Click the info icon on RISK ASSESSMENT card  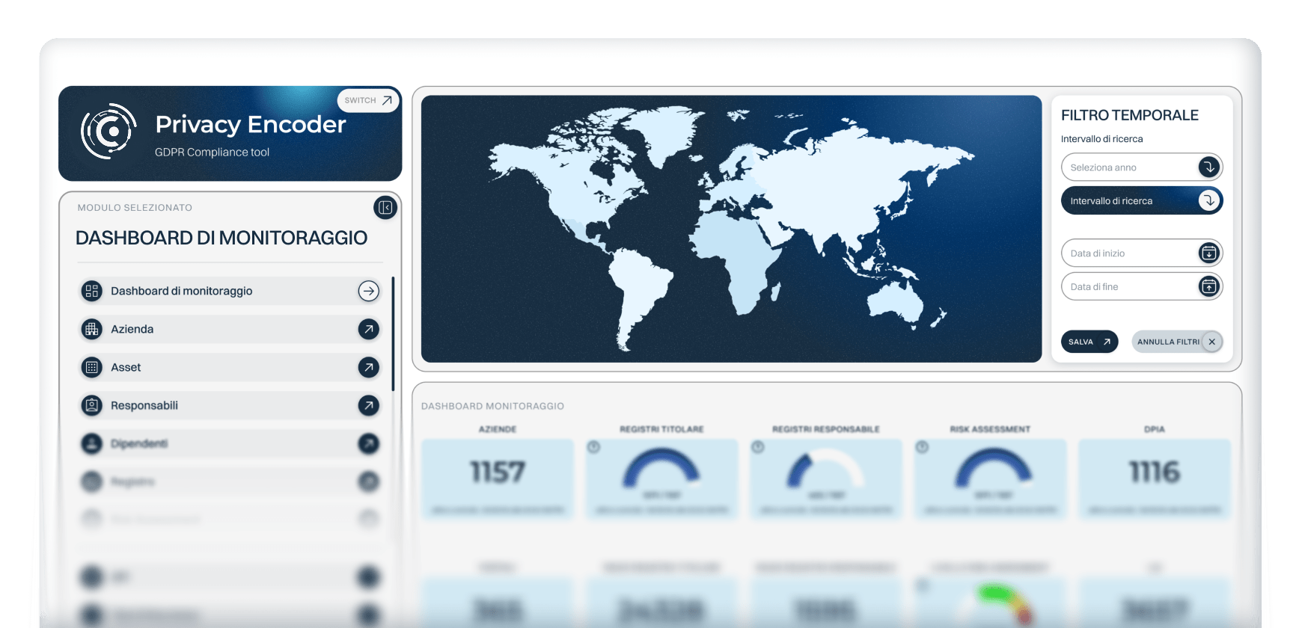(x=922, y=447)
